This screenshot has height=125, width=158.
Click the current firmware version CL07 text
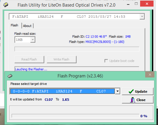[49, 100]
